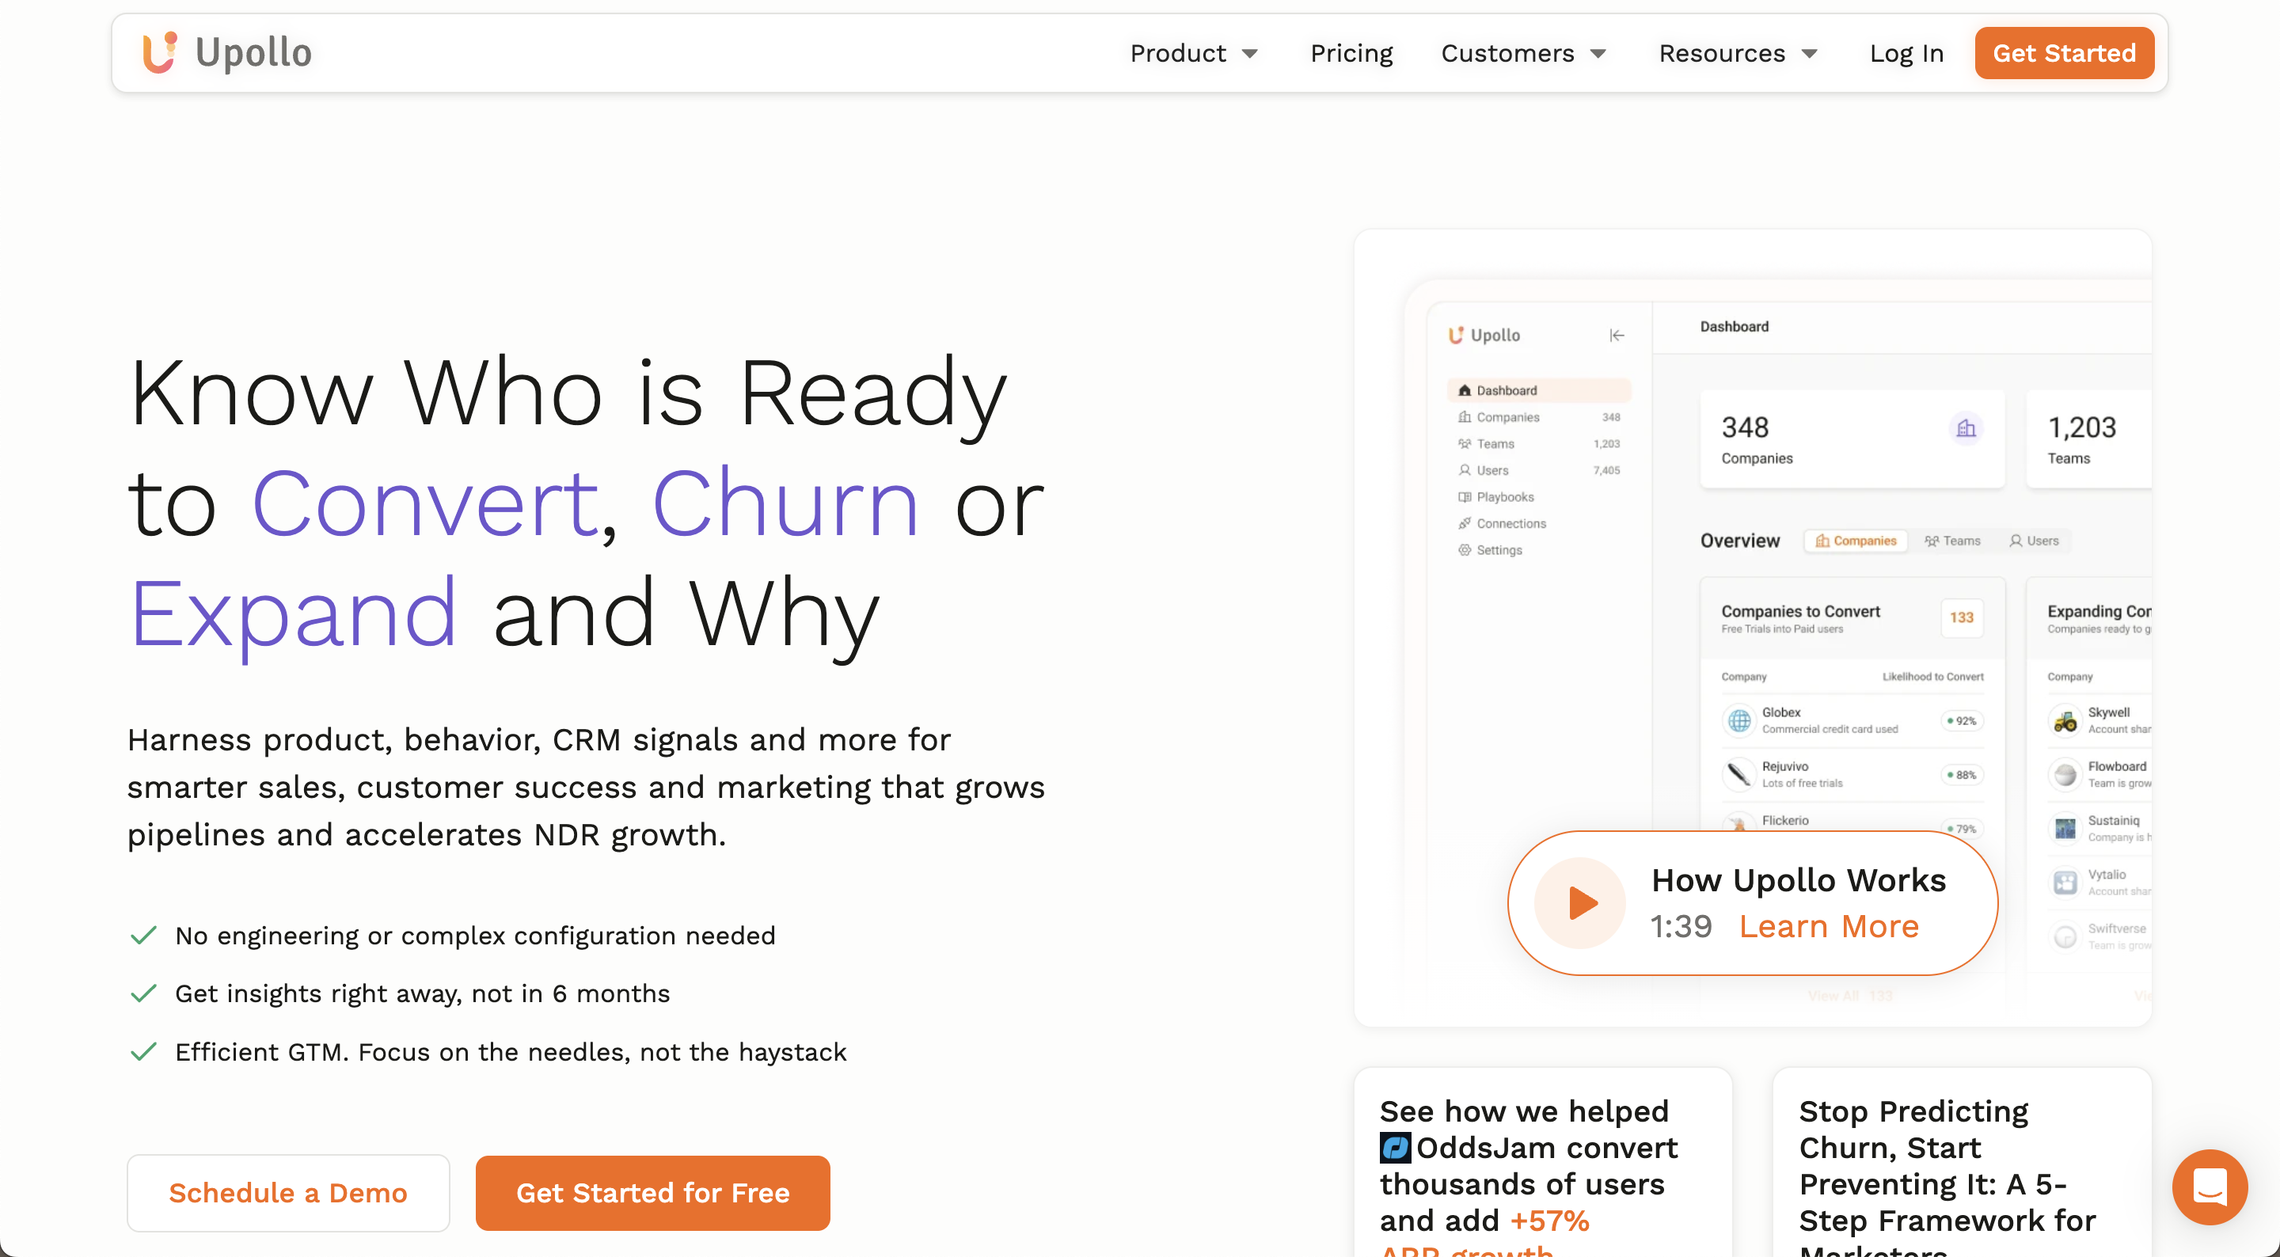Expand the Product dropdown arrow
This screenshot has height=1257, width=2280.
(x=1250, y=54)
